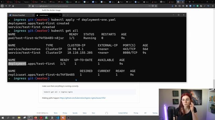This screenshot has height=120, width=215.
Task: Open the Security footer link
Action: pos(75,113)
